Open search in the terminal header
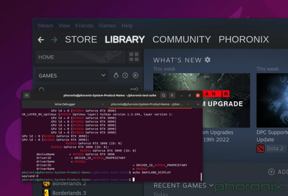 [163, 95]
